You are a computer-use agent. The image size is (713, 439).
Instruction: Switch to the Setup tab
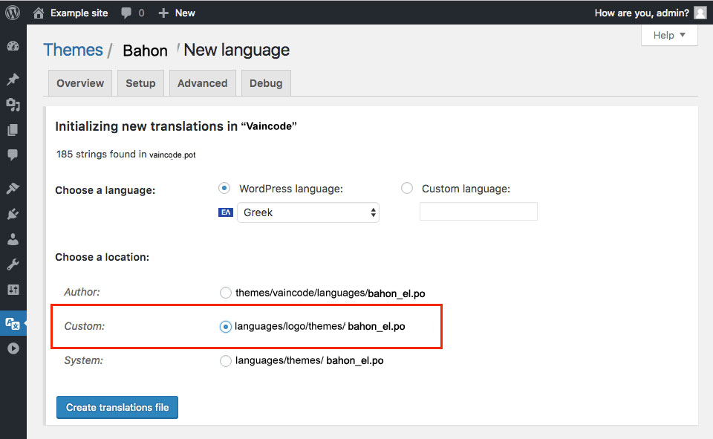[x=140, y=83]
